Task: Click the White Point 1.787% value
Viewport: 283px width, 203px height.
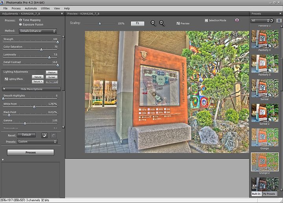Action: coord(53,104)
